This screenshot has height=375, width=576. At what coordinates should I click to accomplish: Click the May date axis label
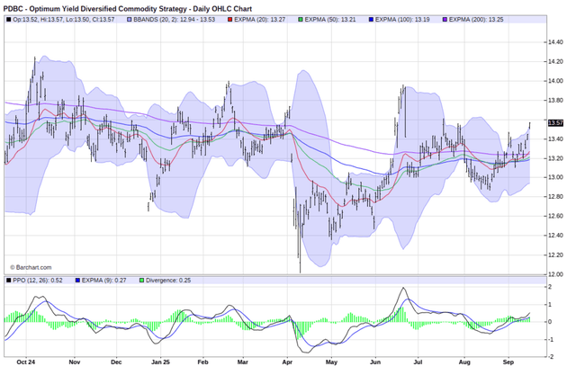pyautogui.click(x=331, y=362)
